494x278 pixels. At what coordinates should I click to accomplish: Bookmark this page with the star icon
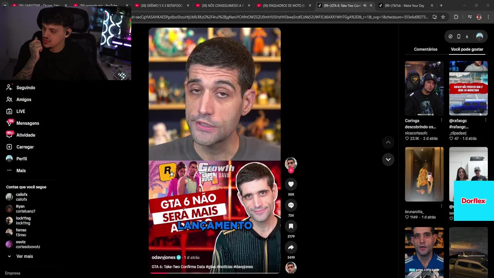[443, 17]
